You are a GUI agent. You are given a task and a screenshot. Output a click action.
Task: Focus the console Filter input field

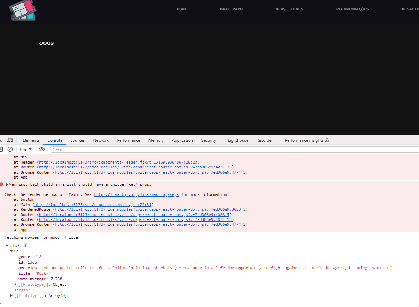[x=235, y=150]
